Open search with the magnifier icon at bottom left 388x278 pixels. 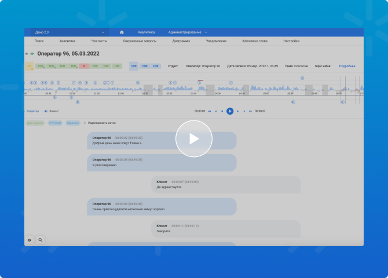41,239
